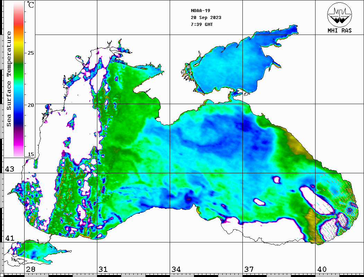Select the 'NOAA-19' satellite label
Viewport: 364px width, 277px height.
201,10
